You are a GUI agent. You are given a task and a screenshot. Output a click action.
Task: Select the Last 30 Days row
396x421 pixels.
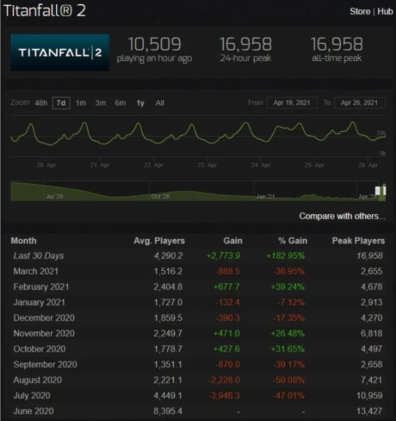tap(39, 256)
